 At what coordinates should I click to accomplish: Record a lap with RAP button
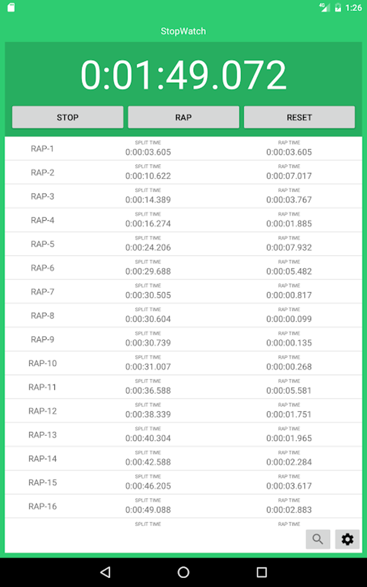[x=183, y=117]
